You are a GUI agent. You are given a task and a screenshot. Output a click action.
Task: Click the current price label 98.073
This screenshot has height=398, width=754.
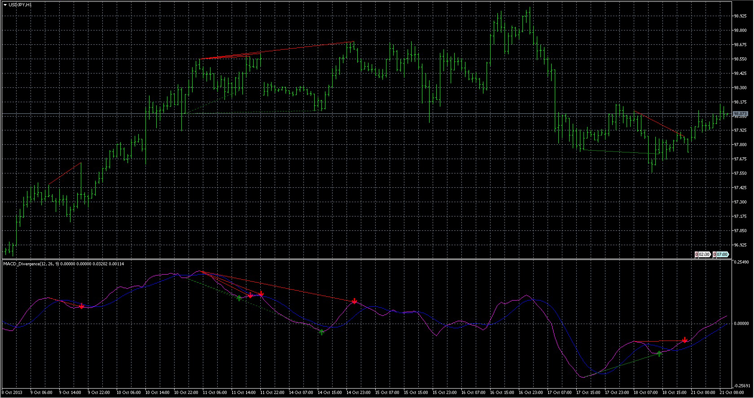pyautogui.click(x=740, y=114)
